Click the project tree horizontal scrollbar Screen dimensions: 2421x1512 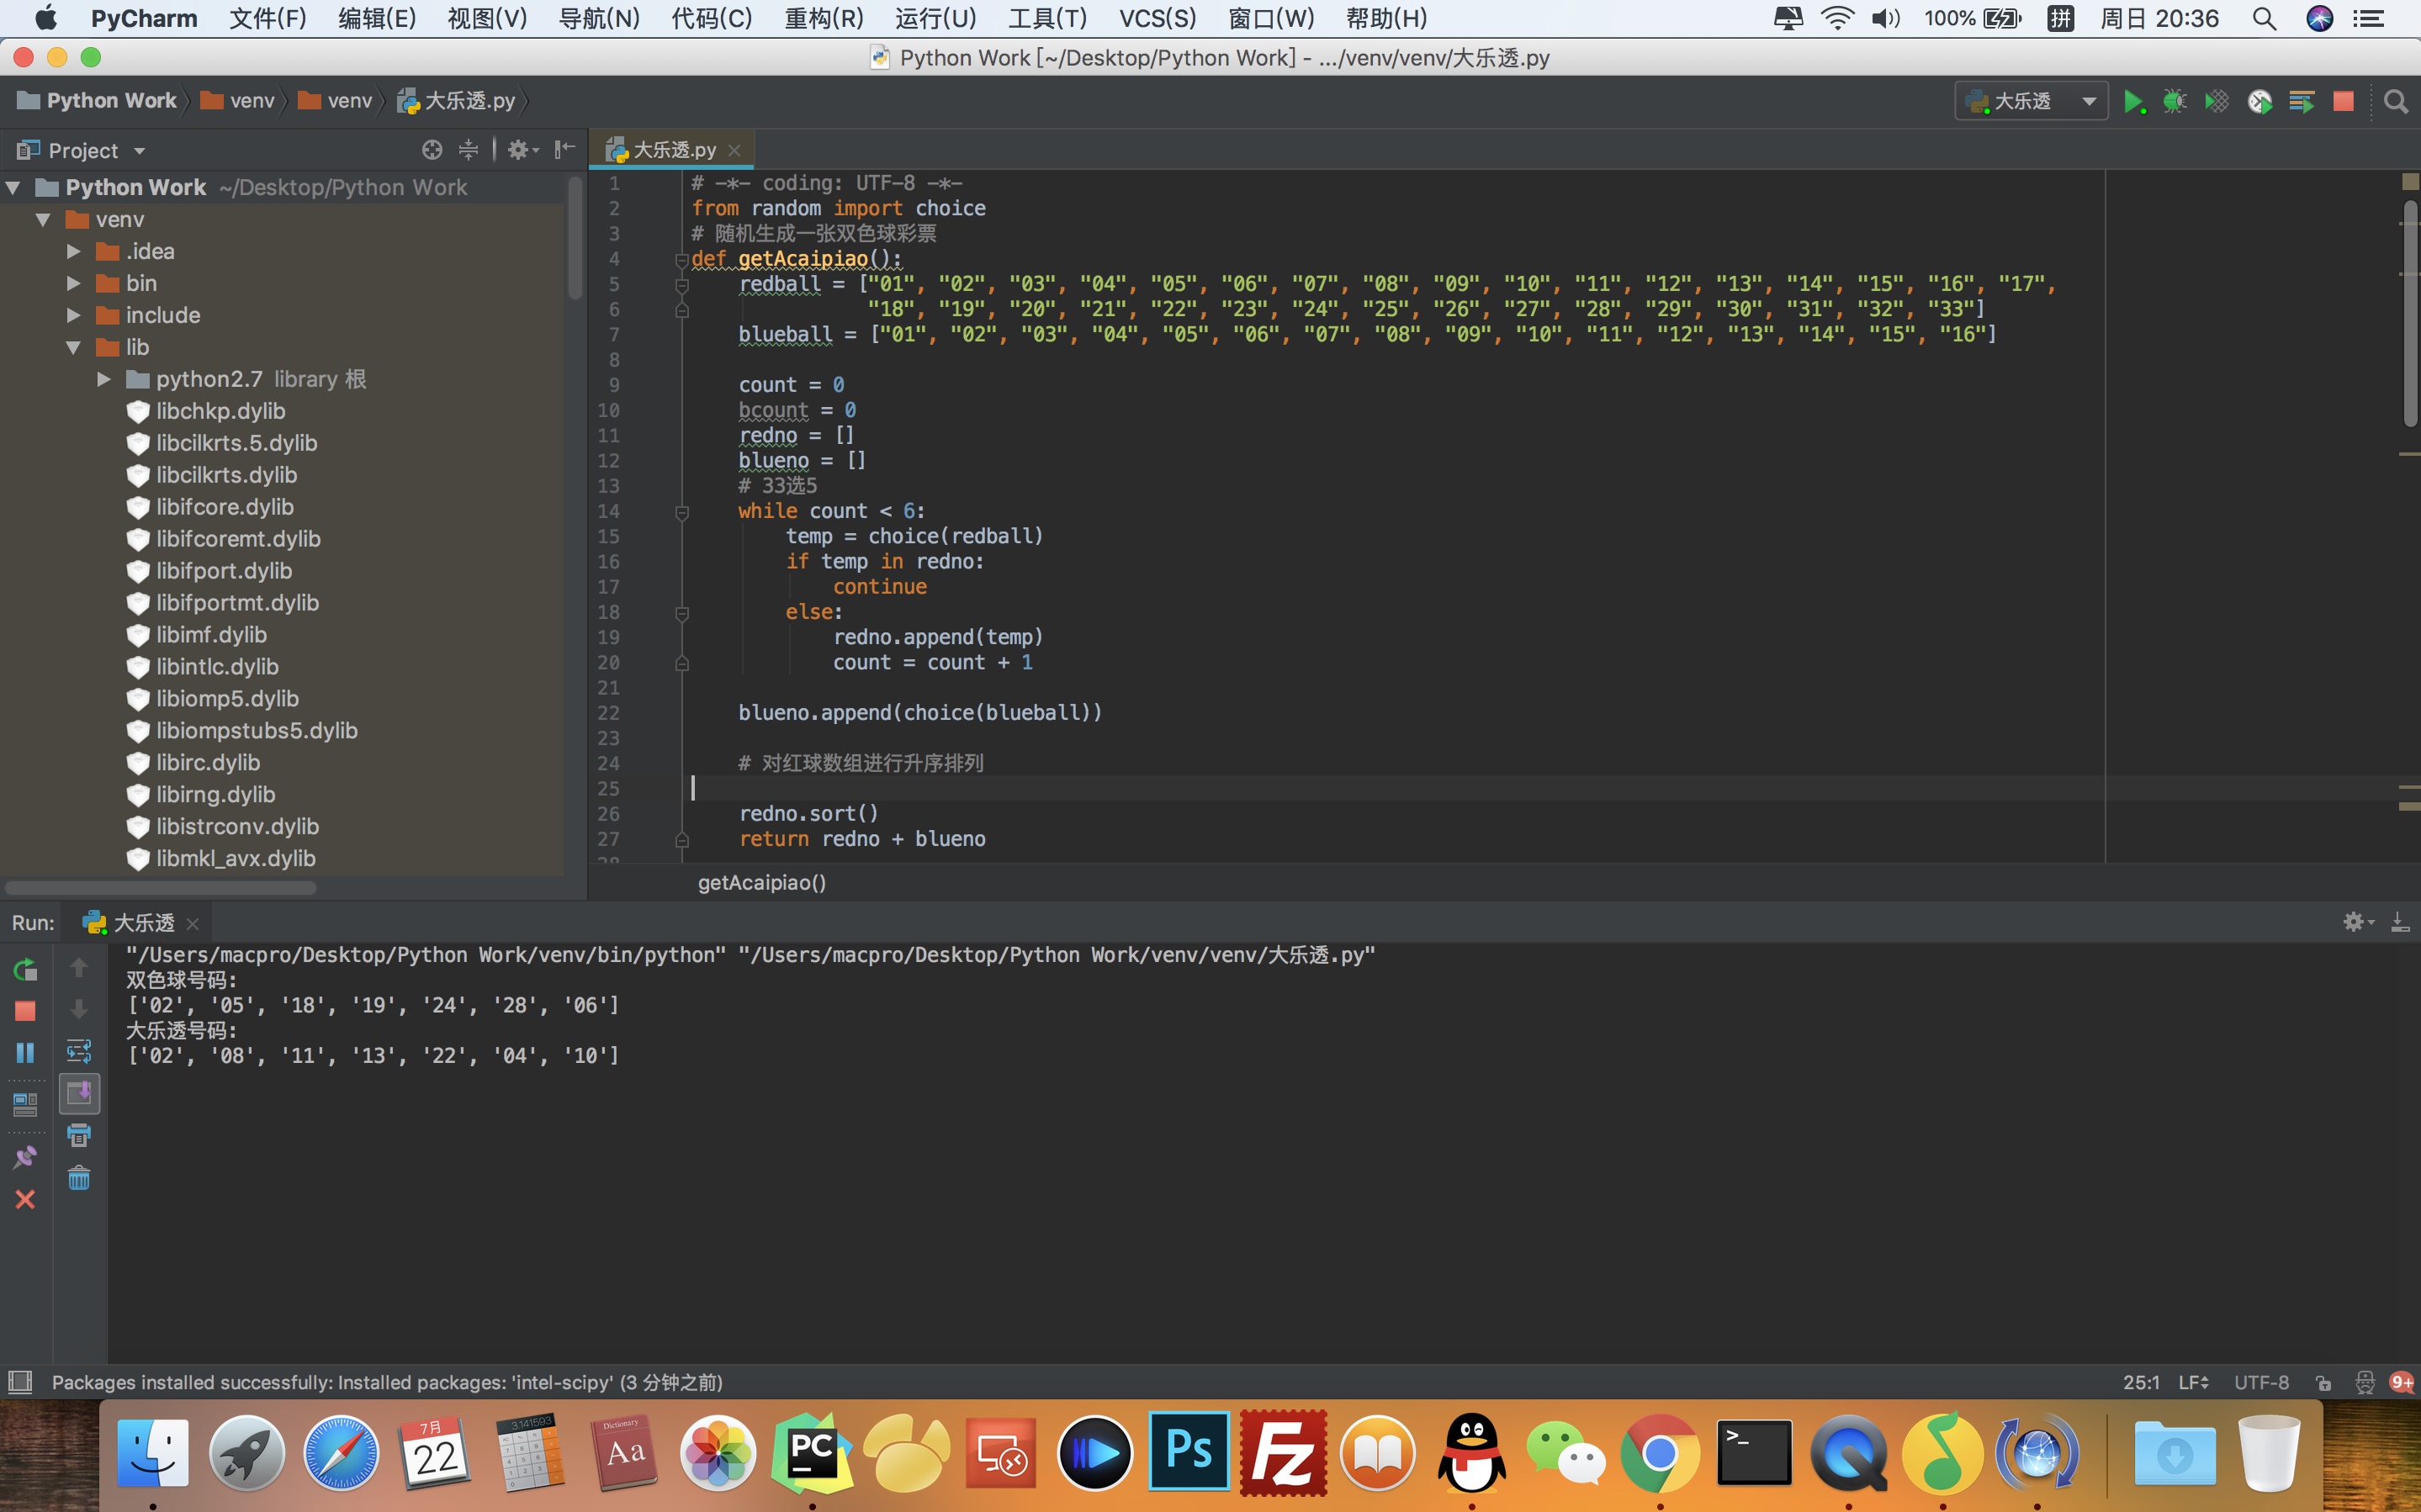pos(160,887)
